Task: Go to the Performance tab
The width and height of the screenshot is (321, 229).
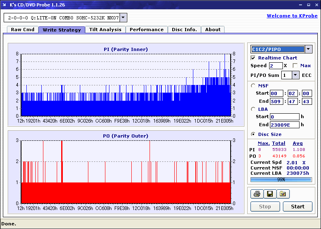Action: click(x=147, y=30)
